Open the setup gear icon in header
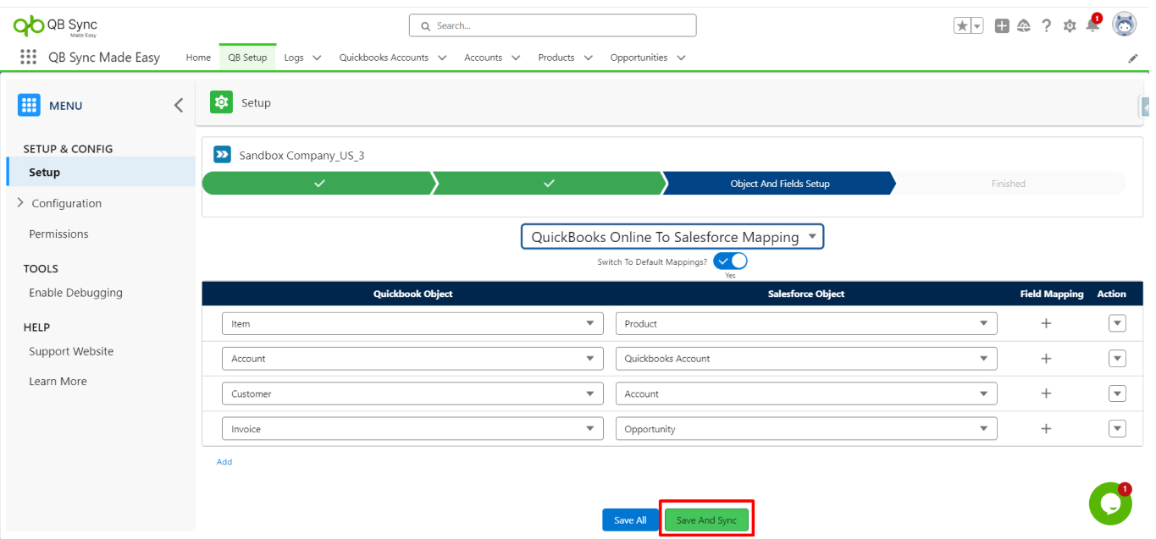Image resolution: width=1156 pixels, height=539 pixels. pyautogui.click(x=1070, y=26)
